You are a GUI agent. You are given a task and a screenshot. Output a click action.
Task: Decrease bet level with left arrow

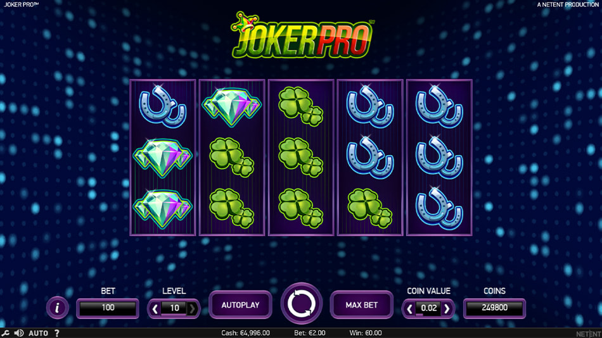point(155,308)
